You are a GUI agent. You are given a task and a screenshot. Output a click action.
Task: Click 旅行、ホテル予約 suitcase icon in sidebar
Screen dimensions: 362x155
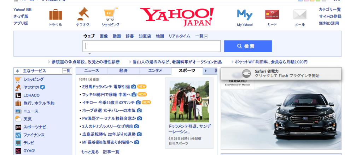point(18,103)
